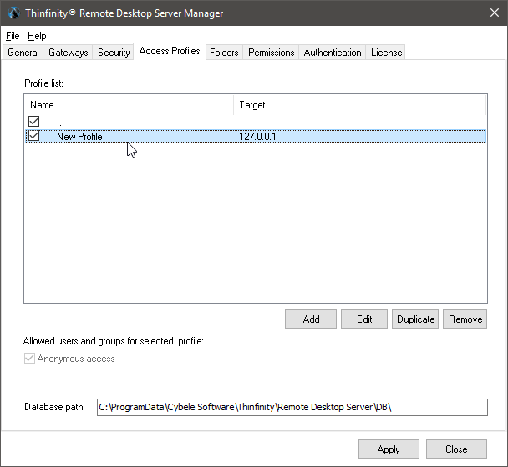Select the Access Profiles tab

click(x=170, y=51)
